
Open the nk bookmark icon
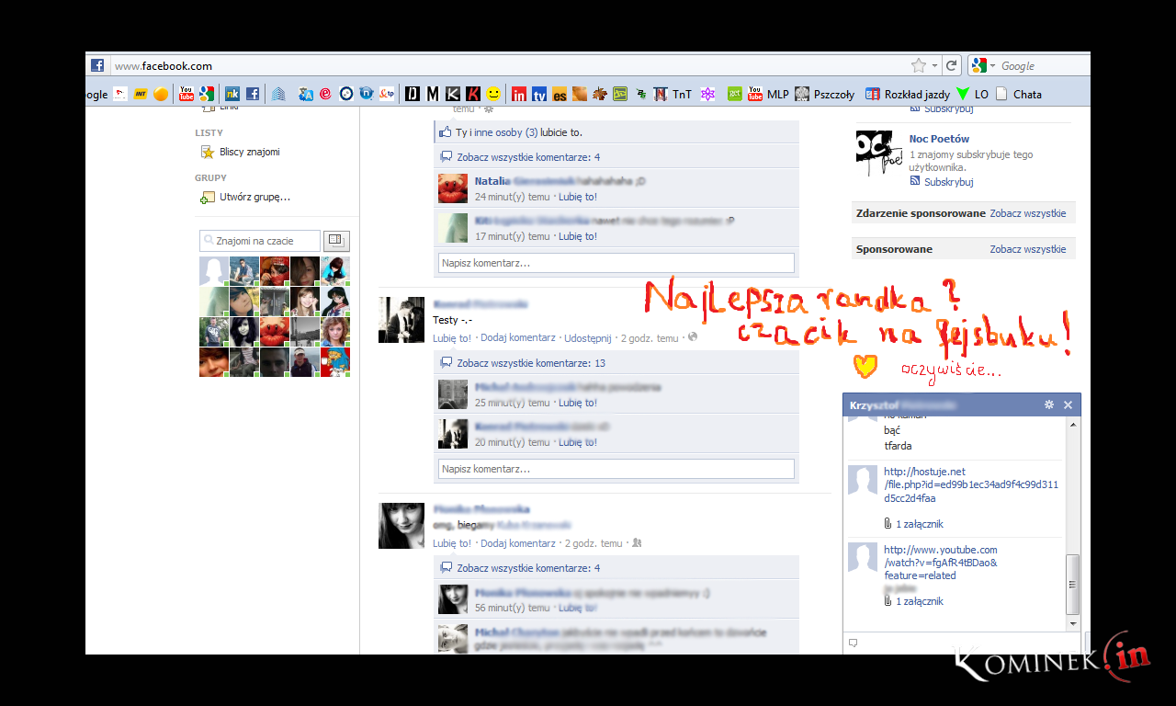[x=232, y=94]
